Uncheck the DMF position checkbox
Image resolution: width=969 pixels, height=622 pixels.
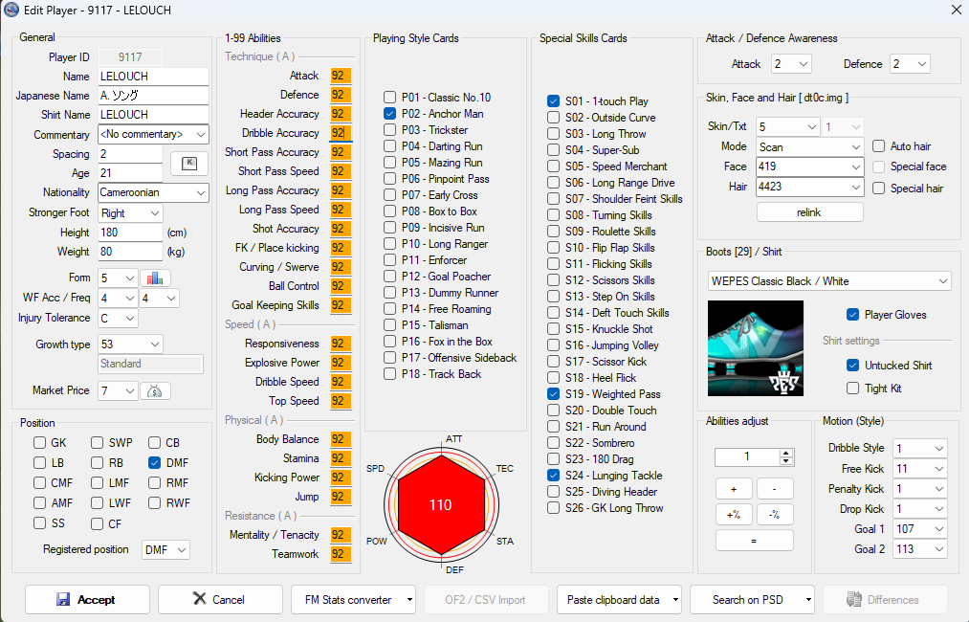[155, 462]
